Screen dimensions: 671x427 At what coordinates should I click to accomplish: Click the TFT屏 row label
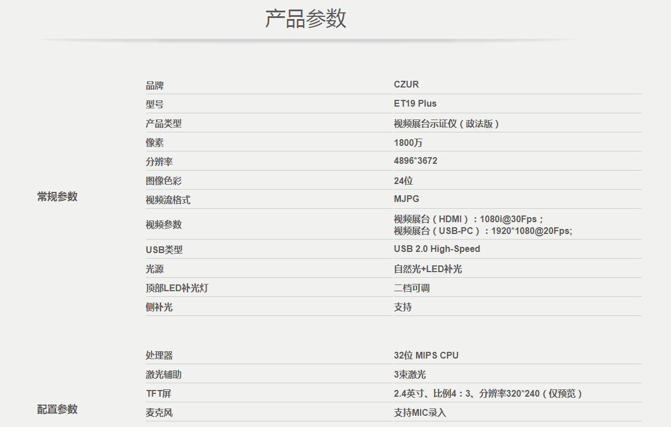tap(158, 394)
